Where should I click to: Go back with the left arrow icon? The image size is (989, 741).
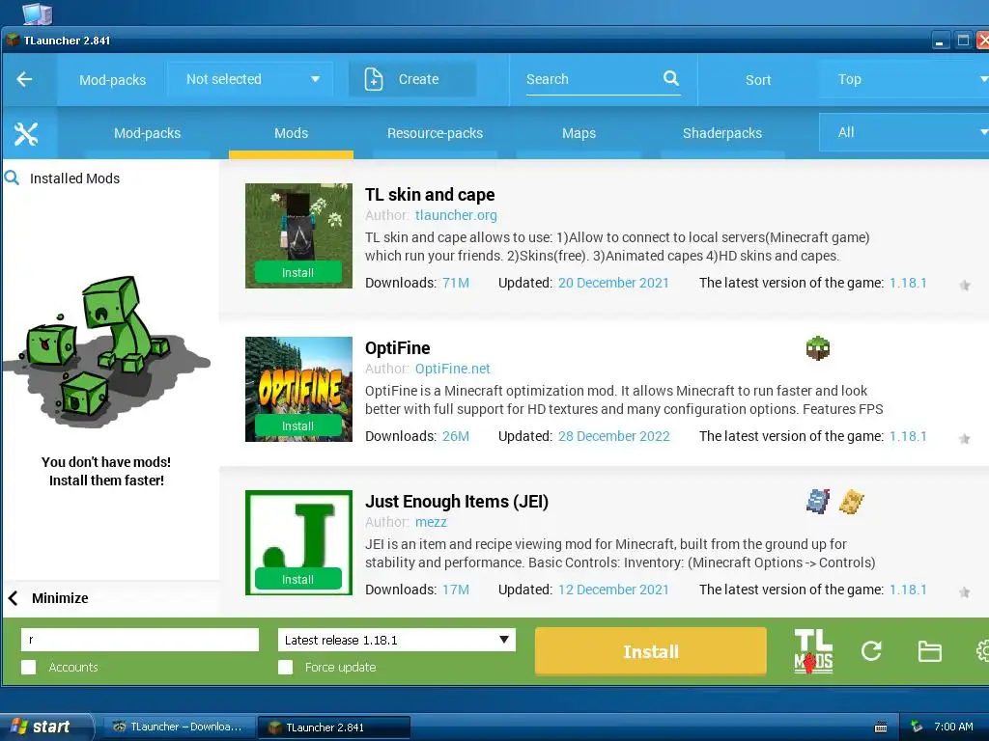pos(24,79)
